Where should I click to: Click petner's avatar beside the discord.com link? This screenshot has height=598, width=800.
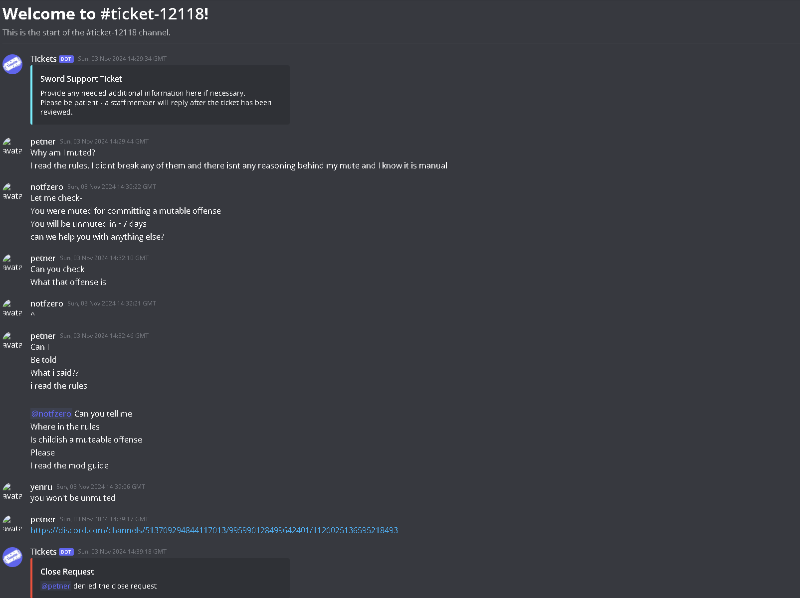pyautogui.click(x=12, y=524)
